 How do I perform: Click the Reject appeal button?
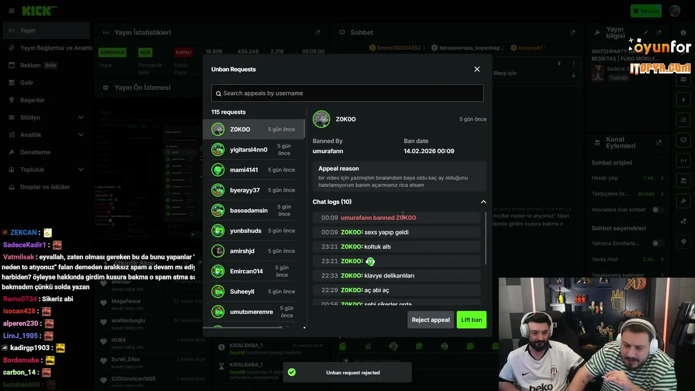click(431, 320)
